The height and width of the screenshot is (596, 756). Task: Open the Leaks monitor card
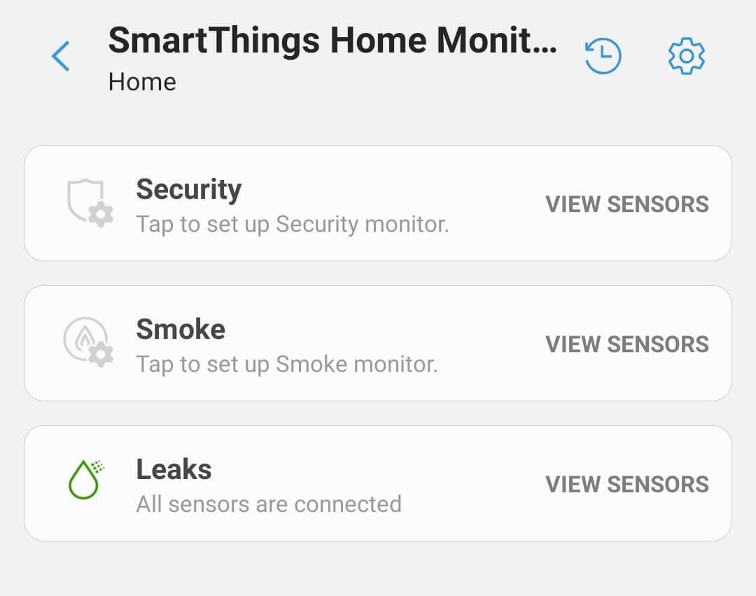click(280, 483)
